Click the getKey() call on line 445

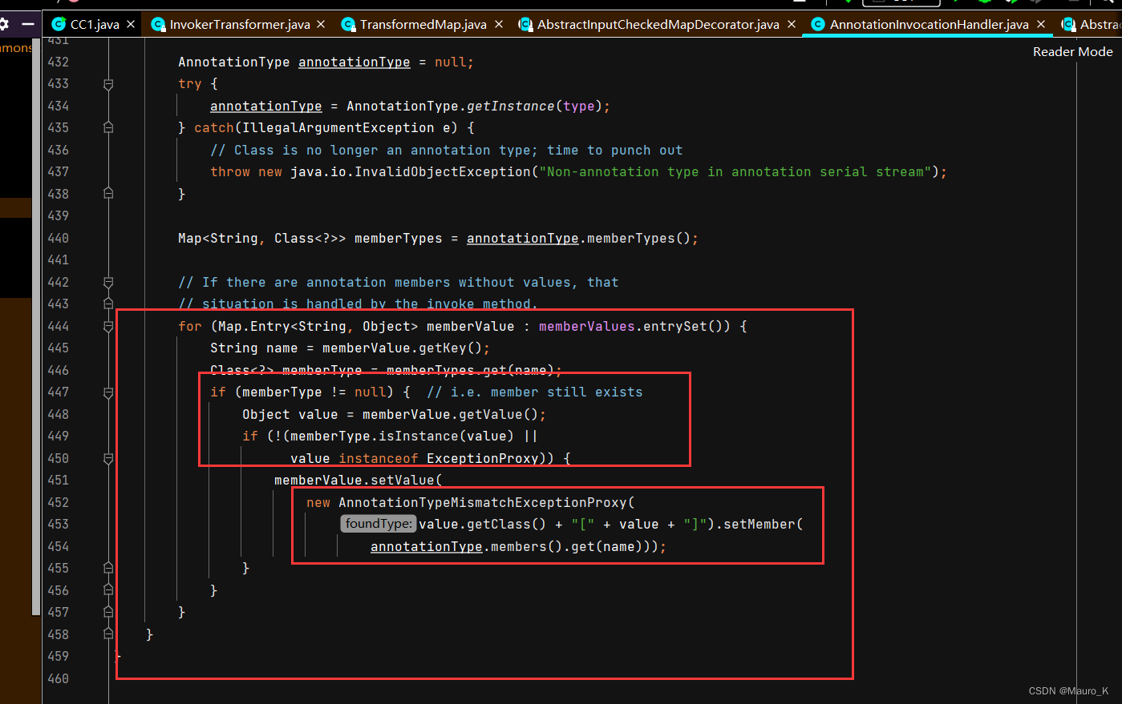tap(450, 348)
